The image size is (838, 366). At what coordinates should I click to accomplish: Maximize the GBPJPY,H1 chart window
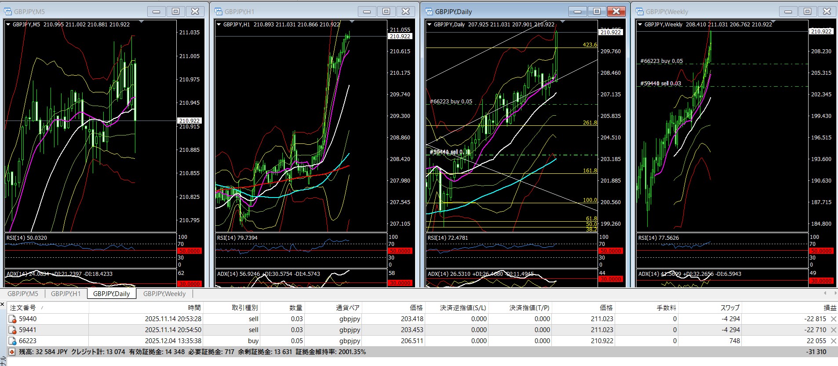pyautogui.click(x=386, y=11)
